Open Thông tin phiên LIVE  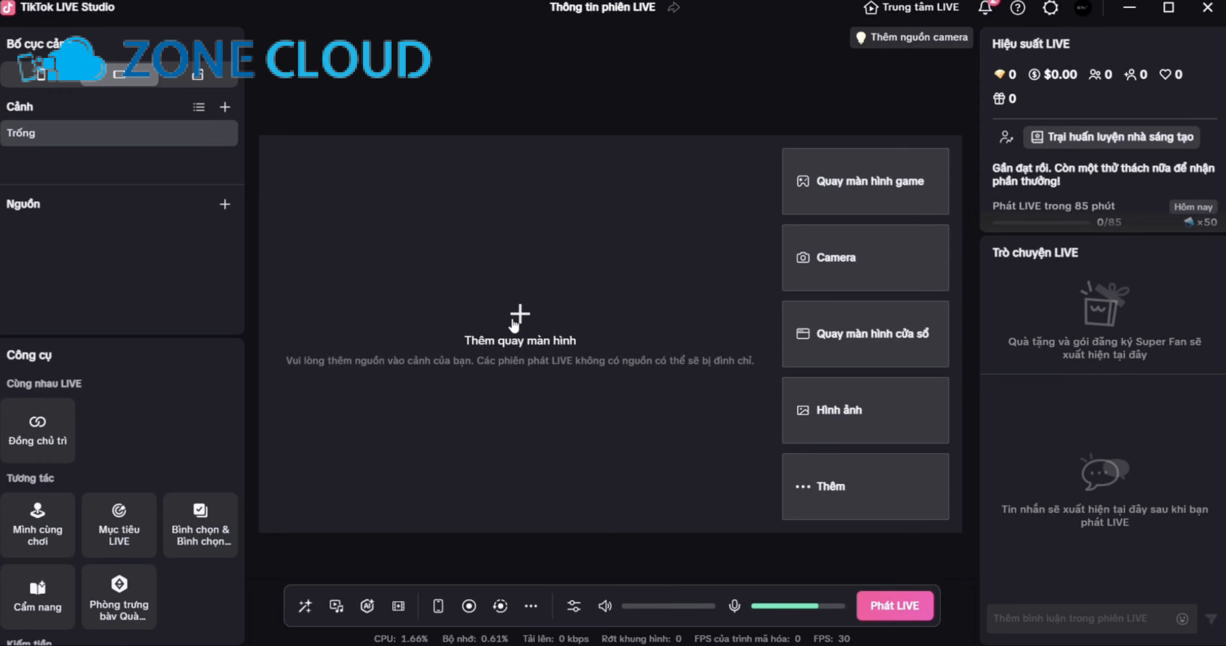click(602, 7)
